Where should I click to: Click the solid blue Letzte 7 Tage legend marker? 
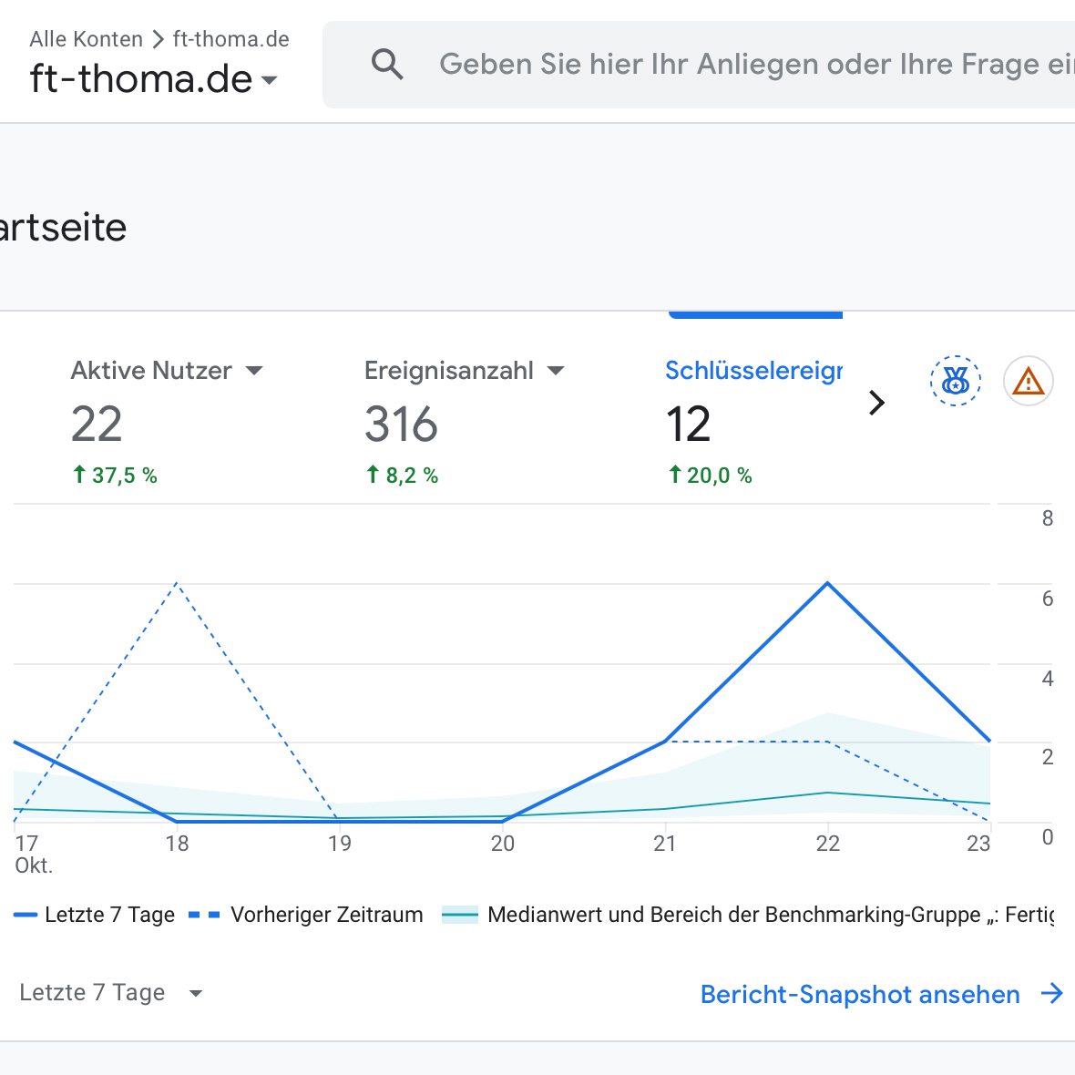click(26, 915)
